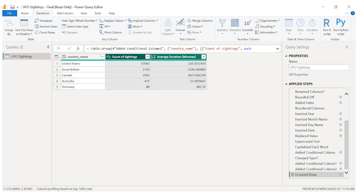
Task: Click the Format text icon
Action: click(x=181, y=23)
